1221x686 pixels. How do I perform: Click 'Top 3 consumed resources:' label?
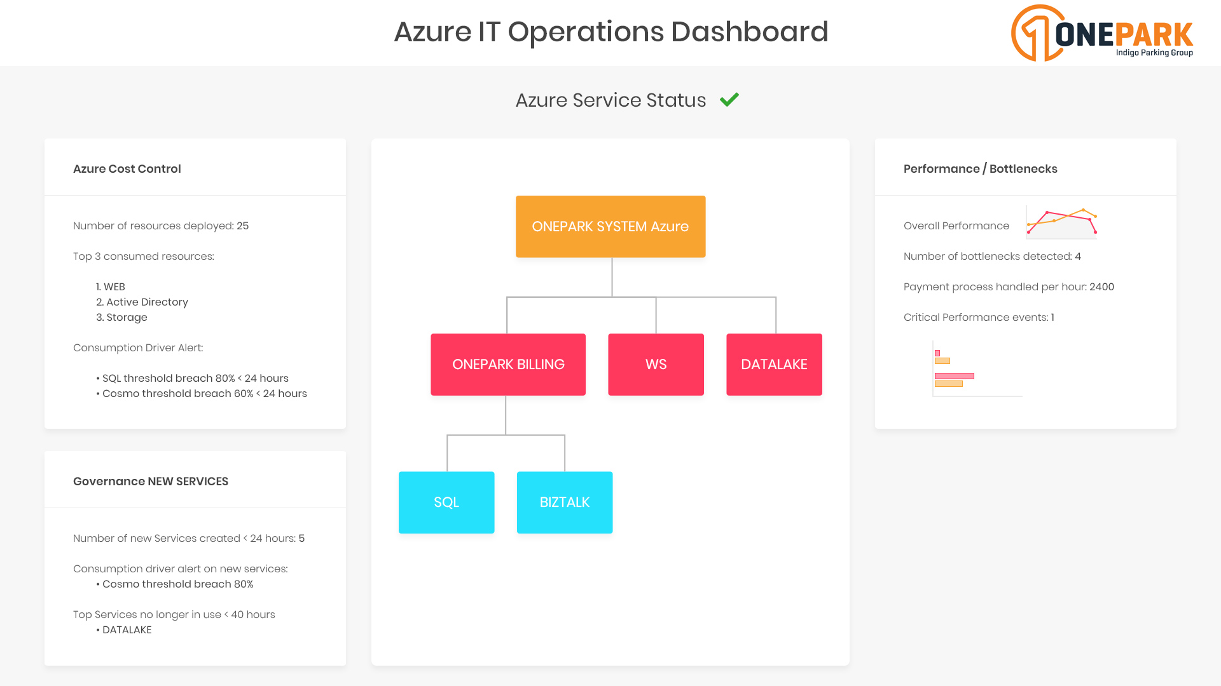click(x=144, y=257)
